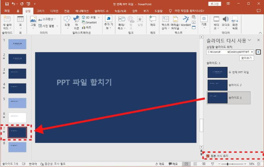Switch to the 애니메이션 tab
This screenshot has width=264, height=167.
pos(82,11)
